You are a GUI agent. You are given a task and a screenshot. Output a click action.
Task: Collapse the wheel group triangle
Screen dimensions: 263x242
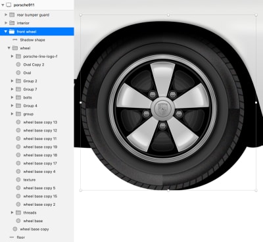[9, 48]
